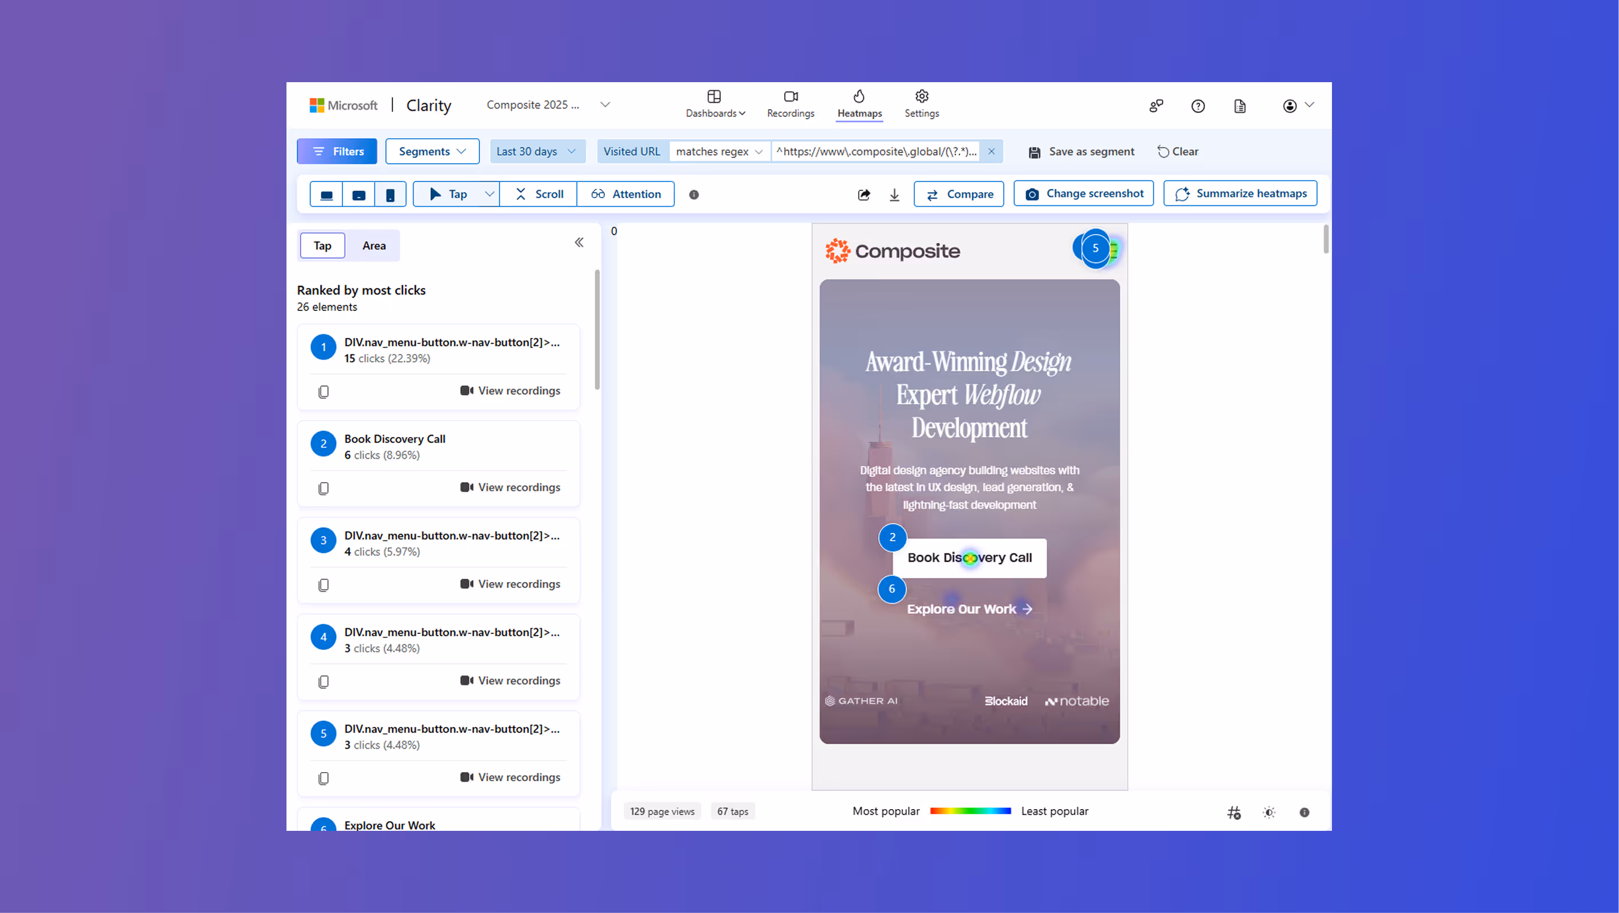Switch heatmap to Scroll view
Image resolution: width=1619 pixels, height=913 pixels.
pos(539,193)
